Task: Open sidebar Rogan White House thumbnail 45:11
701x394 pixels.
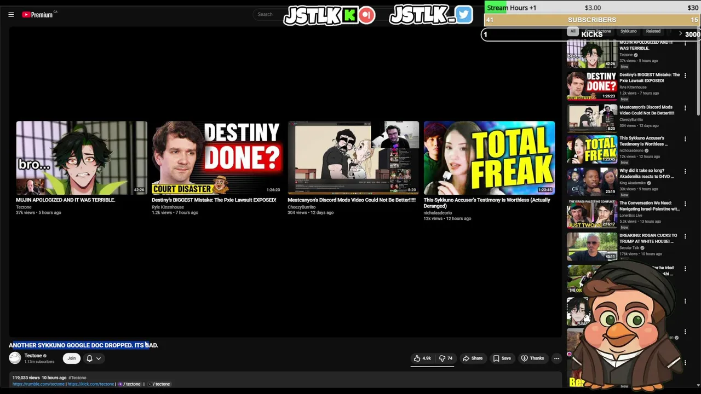Action: [x=592, y=246]
